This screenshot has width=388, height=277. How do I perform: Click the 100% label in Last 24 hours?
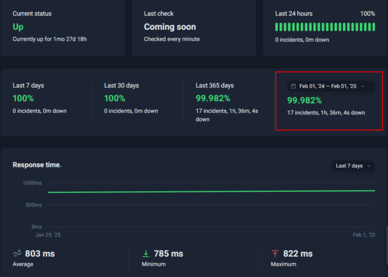pos(368,13)
